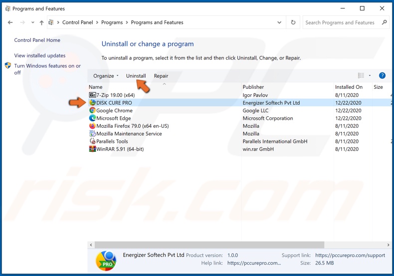Viewport: 394px width, 276px height.
Task: Select Control Panel in breadcrumb
Action: (78, 22)
